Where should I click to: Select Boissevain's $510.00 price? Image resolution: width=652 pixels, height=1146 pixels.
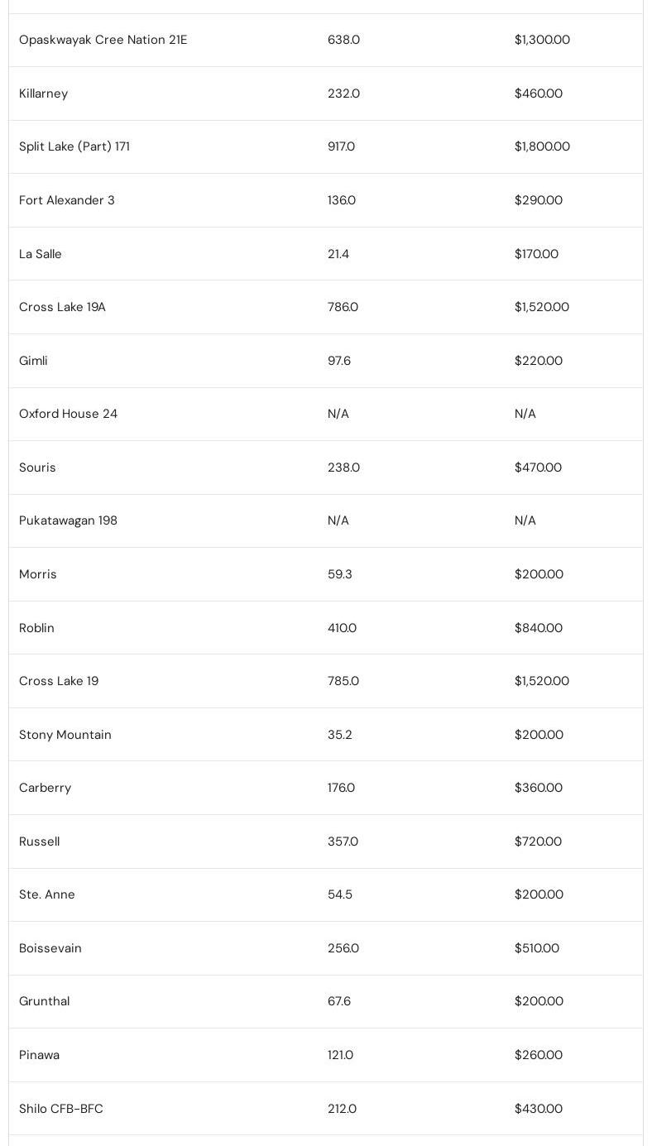coord(537,948)
